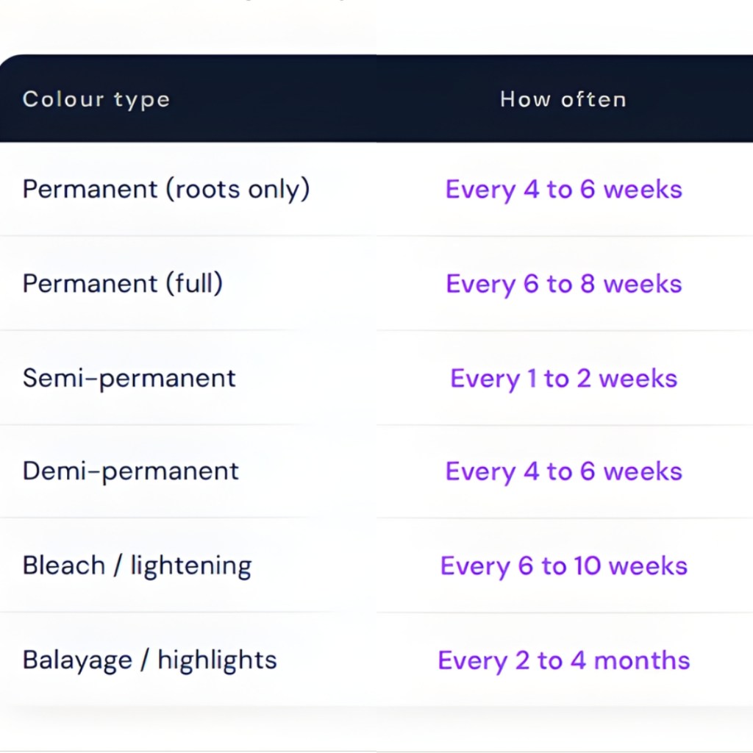Click the 'Every 1 to 2 weeks' text
This screenshot has height=753, width=753.
[x=564, y=379]
